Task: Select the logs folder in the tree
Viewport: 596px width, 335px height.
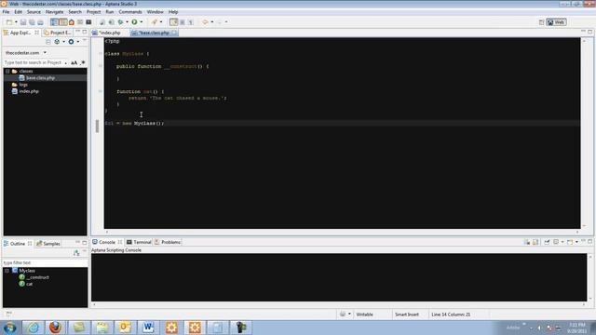Action: coord(23,85)
